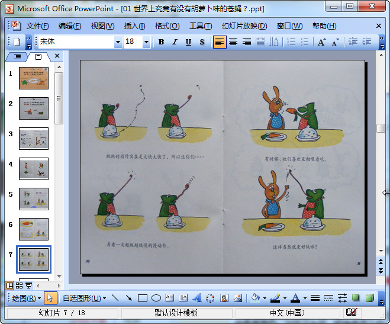Apply Fill Color bucket

(256, 297)
